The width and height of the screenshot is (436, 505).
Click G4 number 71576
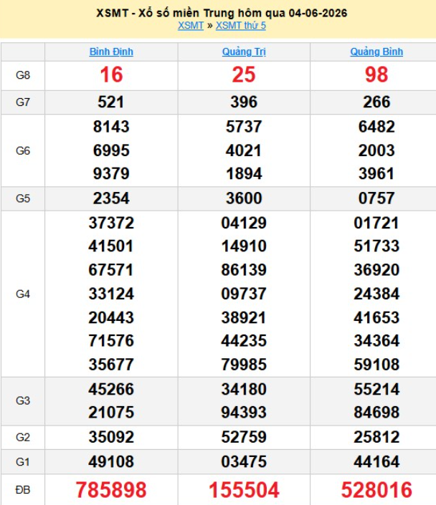click(111, 341)
